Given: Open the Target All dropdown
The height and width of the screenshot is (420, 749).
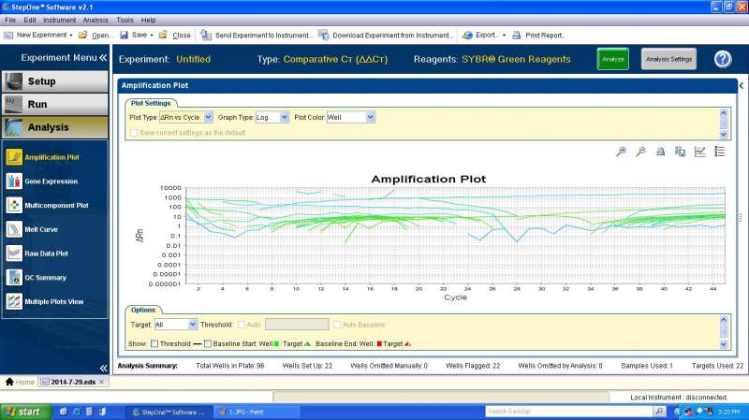Looking at the screenshot, I should click(x=190, y=324).
